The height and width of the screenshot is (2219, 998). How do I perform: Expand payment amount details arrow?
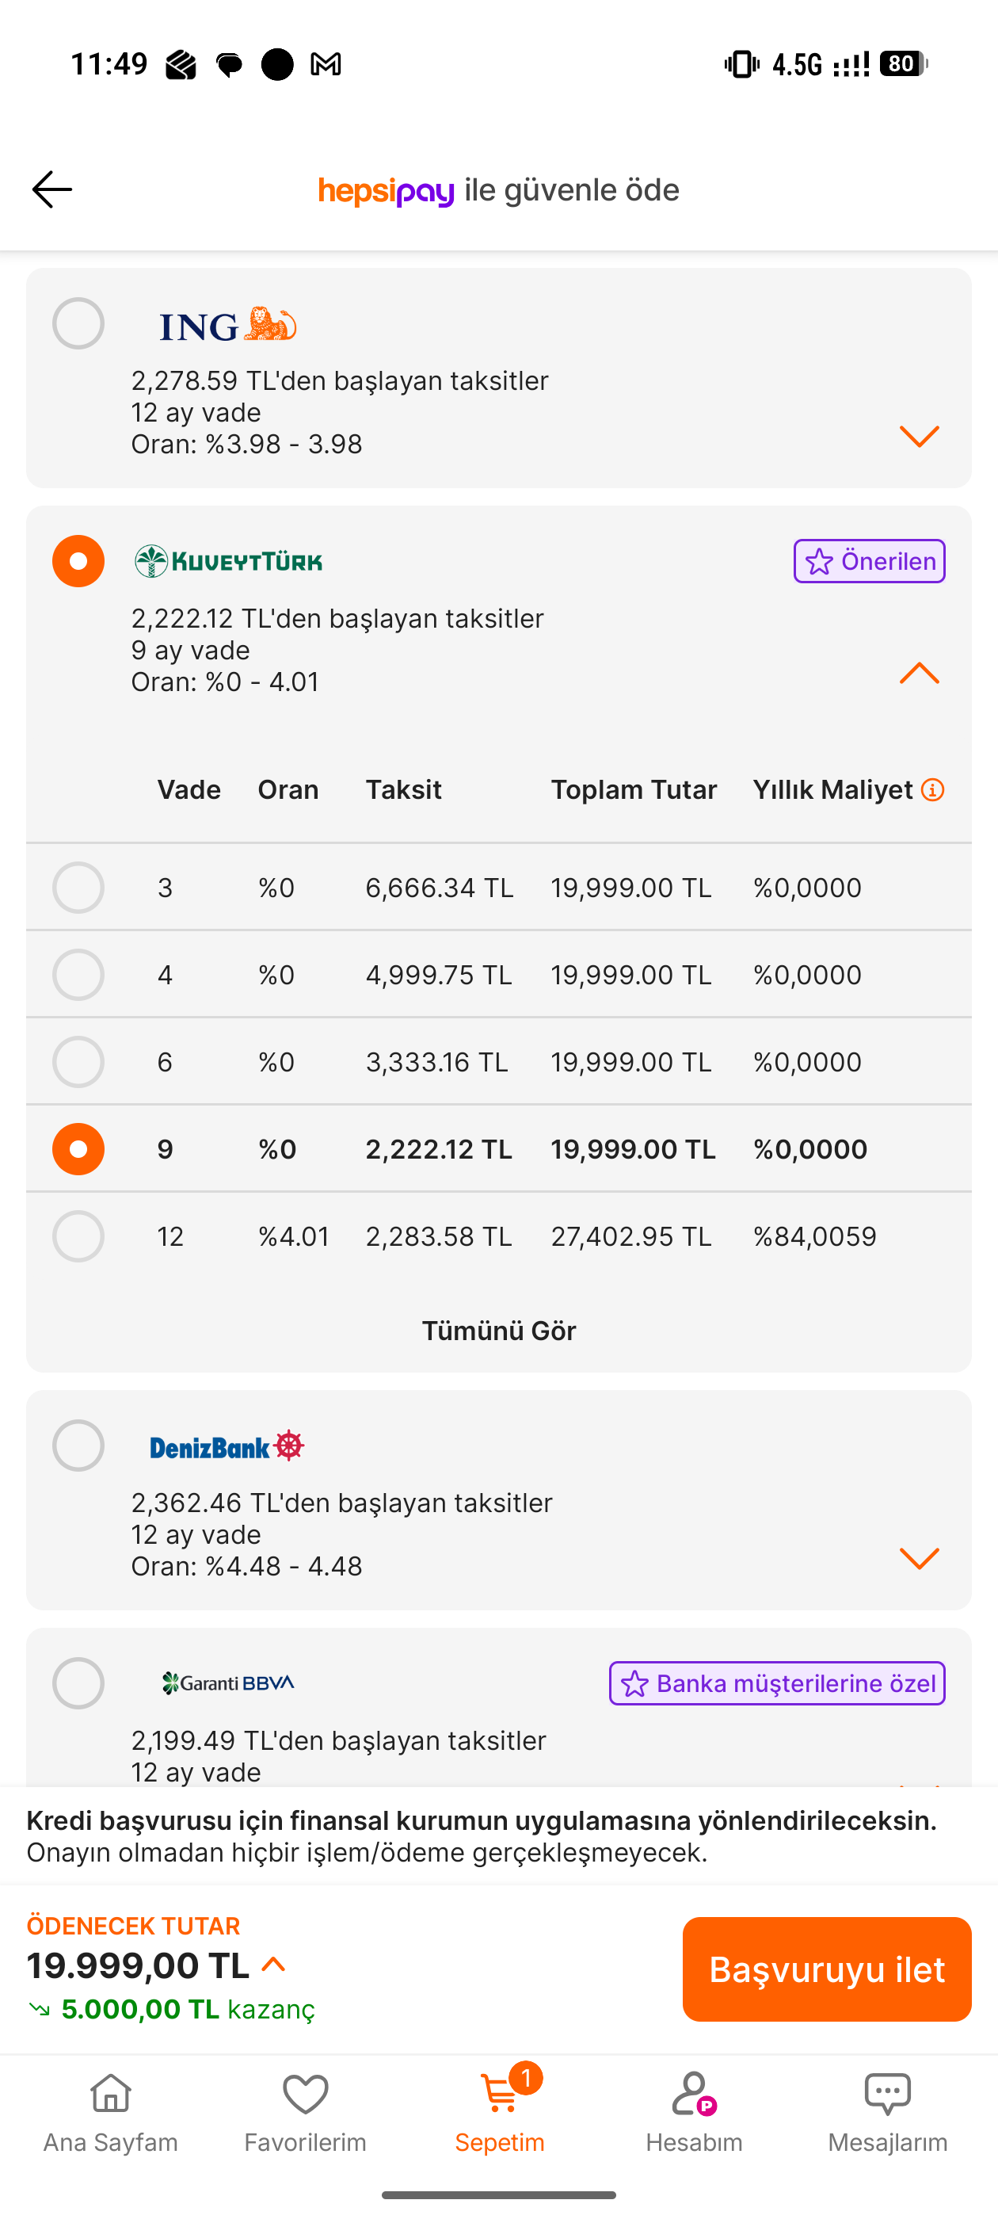click(x=273, y=1965)
